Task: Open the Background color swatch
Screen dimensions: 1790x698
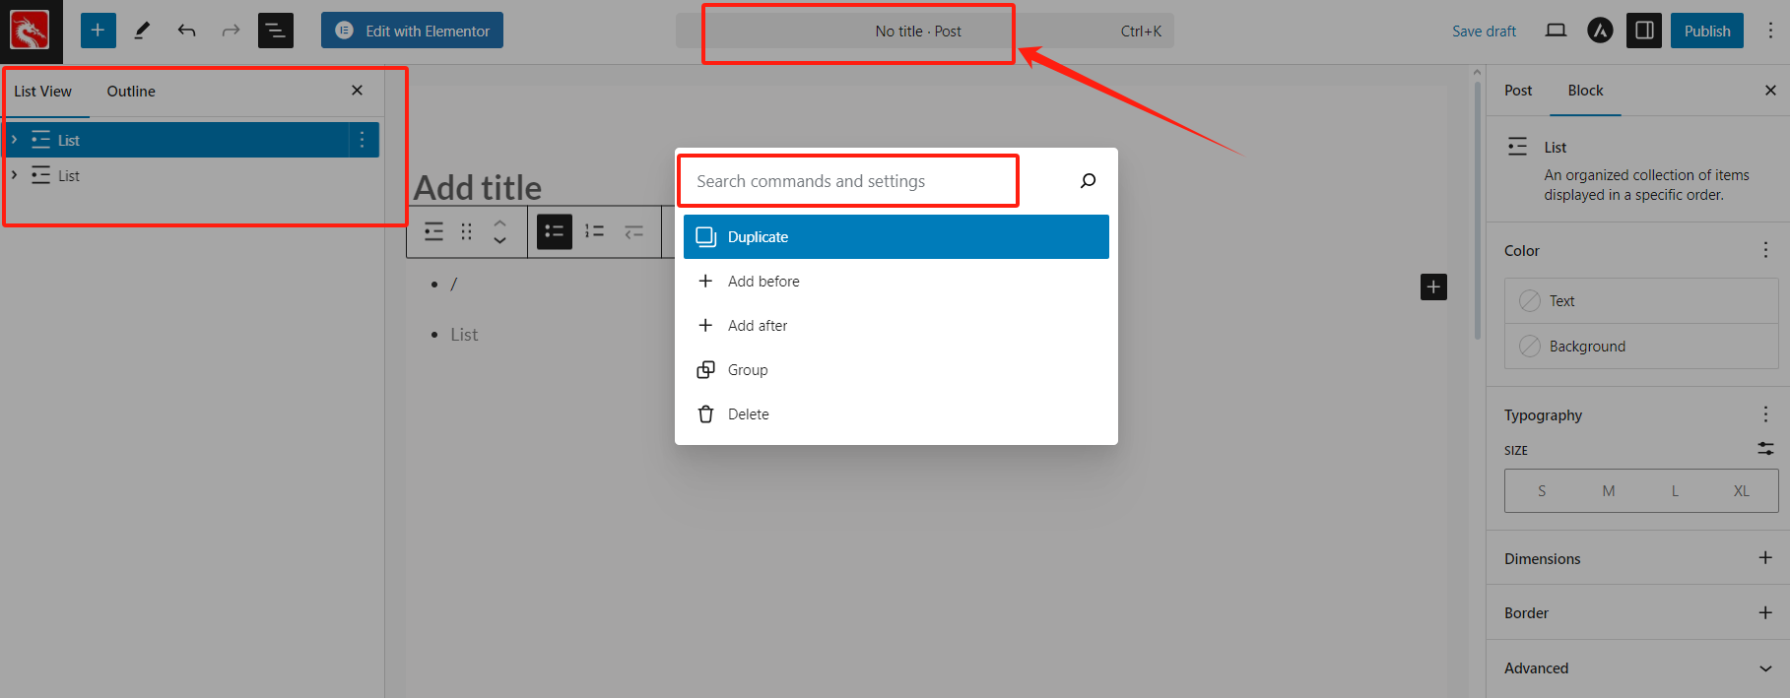Action: [x=1586, y=347]
